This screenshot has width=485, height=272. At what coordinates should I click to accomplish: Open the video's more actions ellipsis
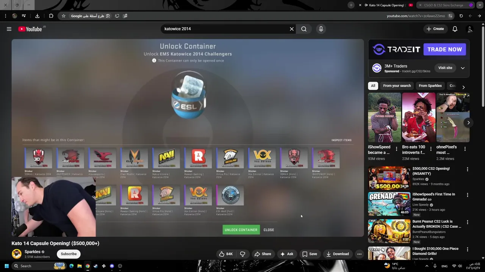359,254
